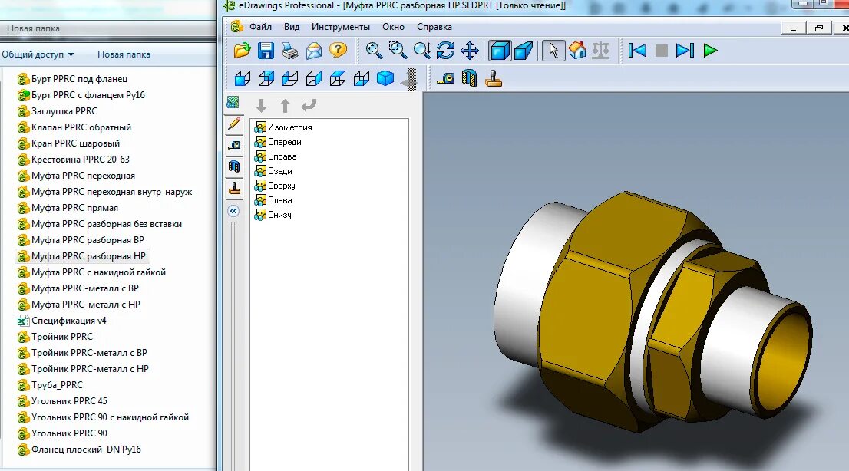Image resolution: width=849 pixels, height=471 pixels.
Task: Play the animation with green arrow
Action: (x=710, y=51)
